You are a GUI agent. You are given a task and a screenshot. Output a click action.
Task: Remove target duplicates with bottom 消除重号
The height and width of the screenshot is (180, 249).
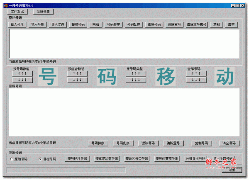173,144
